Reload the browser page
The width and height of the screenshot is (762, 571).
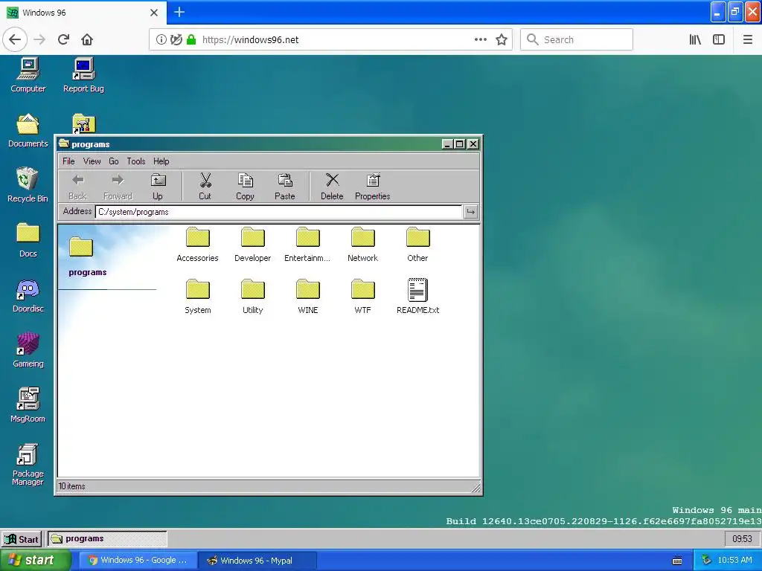click(x=64, y=39)
